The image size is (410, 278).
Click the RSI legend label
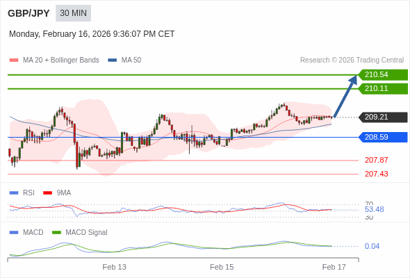pos(28,193)
